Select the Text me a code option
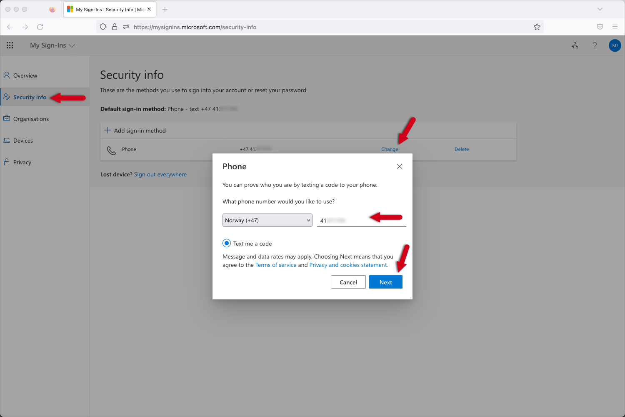Screen dimensions: 625x417 coord(227,243)
